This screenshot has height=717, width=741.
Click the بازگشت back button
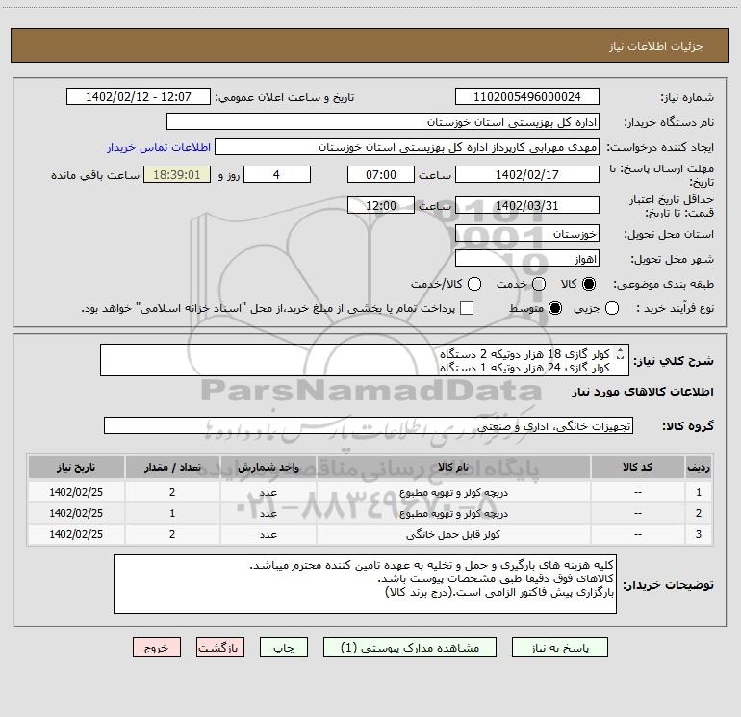tap(220, 648)
